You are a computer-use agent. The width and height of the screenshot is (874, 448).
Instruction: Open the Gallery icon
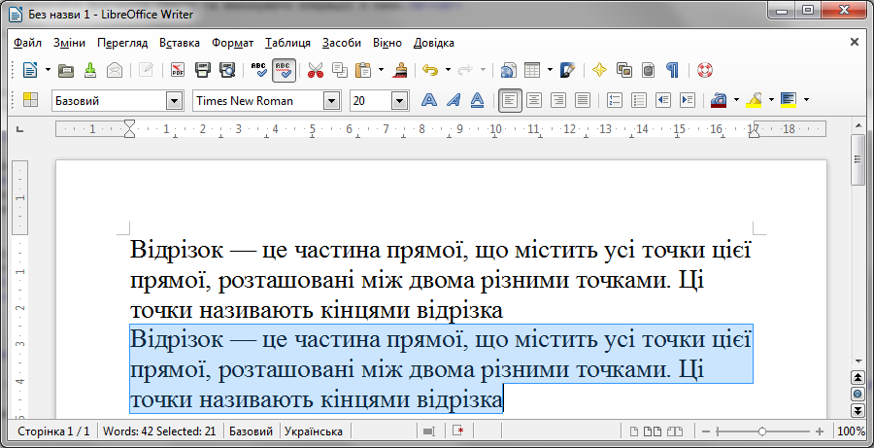coord(623,70)
